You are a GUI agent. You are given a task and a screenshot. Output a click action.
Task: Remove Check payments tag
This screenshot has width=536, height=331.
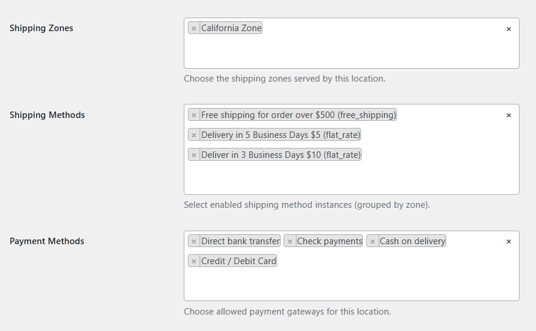click(290, 241)
